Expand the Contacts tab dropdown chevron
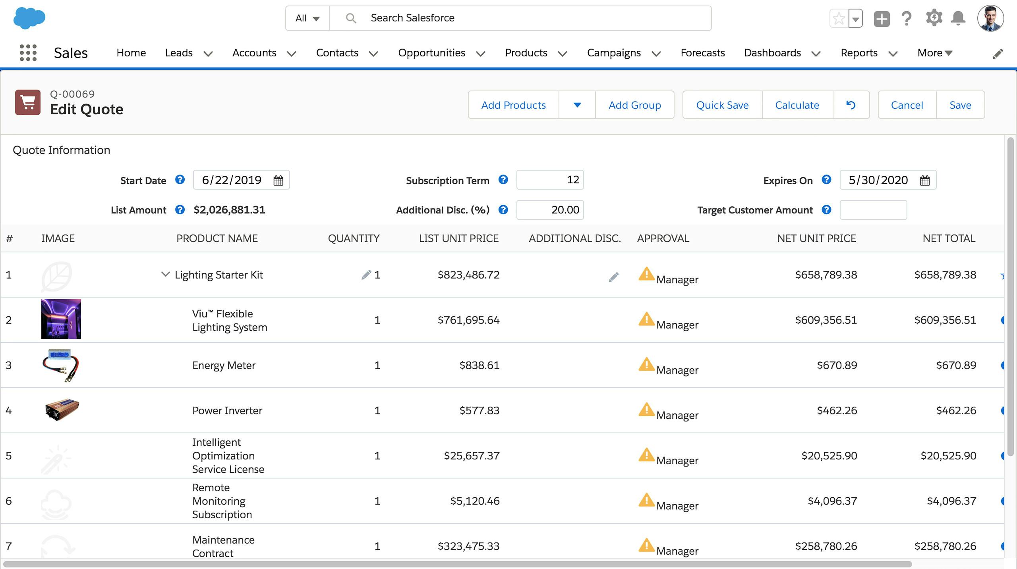1017x569 pixels. click(373, 54)
